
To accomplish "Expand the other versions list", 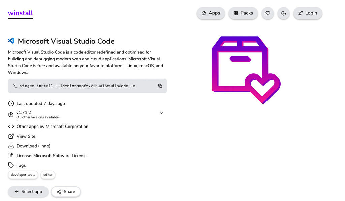I will pyautogui.click(x=161, y=113).
